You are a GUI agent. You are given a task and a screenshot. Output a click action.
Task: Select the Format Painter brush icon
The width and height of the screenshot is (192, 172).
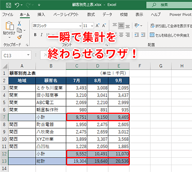pyautogui.click(x=20, y=37)
